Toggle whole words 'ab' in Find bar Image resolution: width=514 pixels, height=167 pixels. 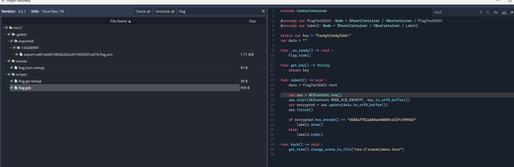point(504,12)
